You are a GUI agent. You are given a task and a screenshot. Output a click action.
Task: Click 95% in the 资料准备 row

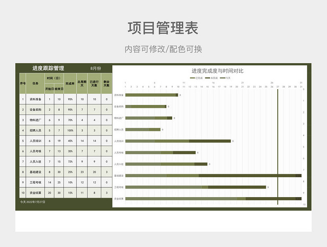(x=70, y=99)
